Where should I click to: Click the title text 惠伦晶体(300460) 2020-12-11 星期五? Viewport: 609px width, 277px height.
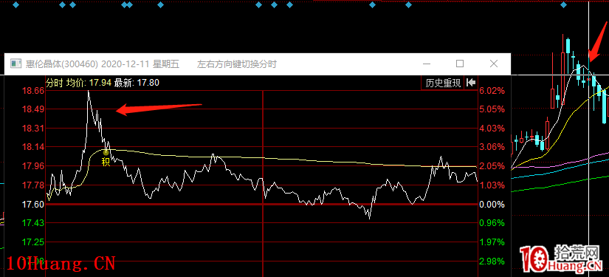click(103, 64)
